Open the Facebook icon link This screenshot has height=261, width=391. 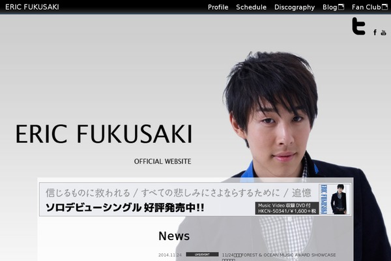375,32
